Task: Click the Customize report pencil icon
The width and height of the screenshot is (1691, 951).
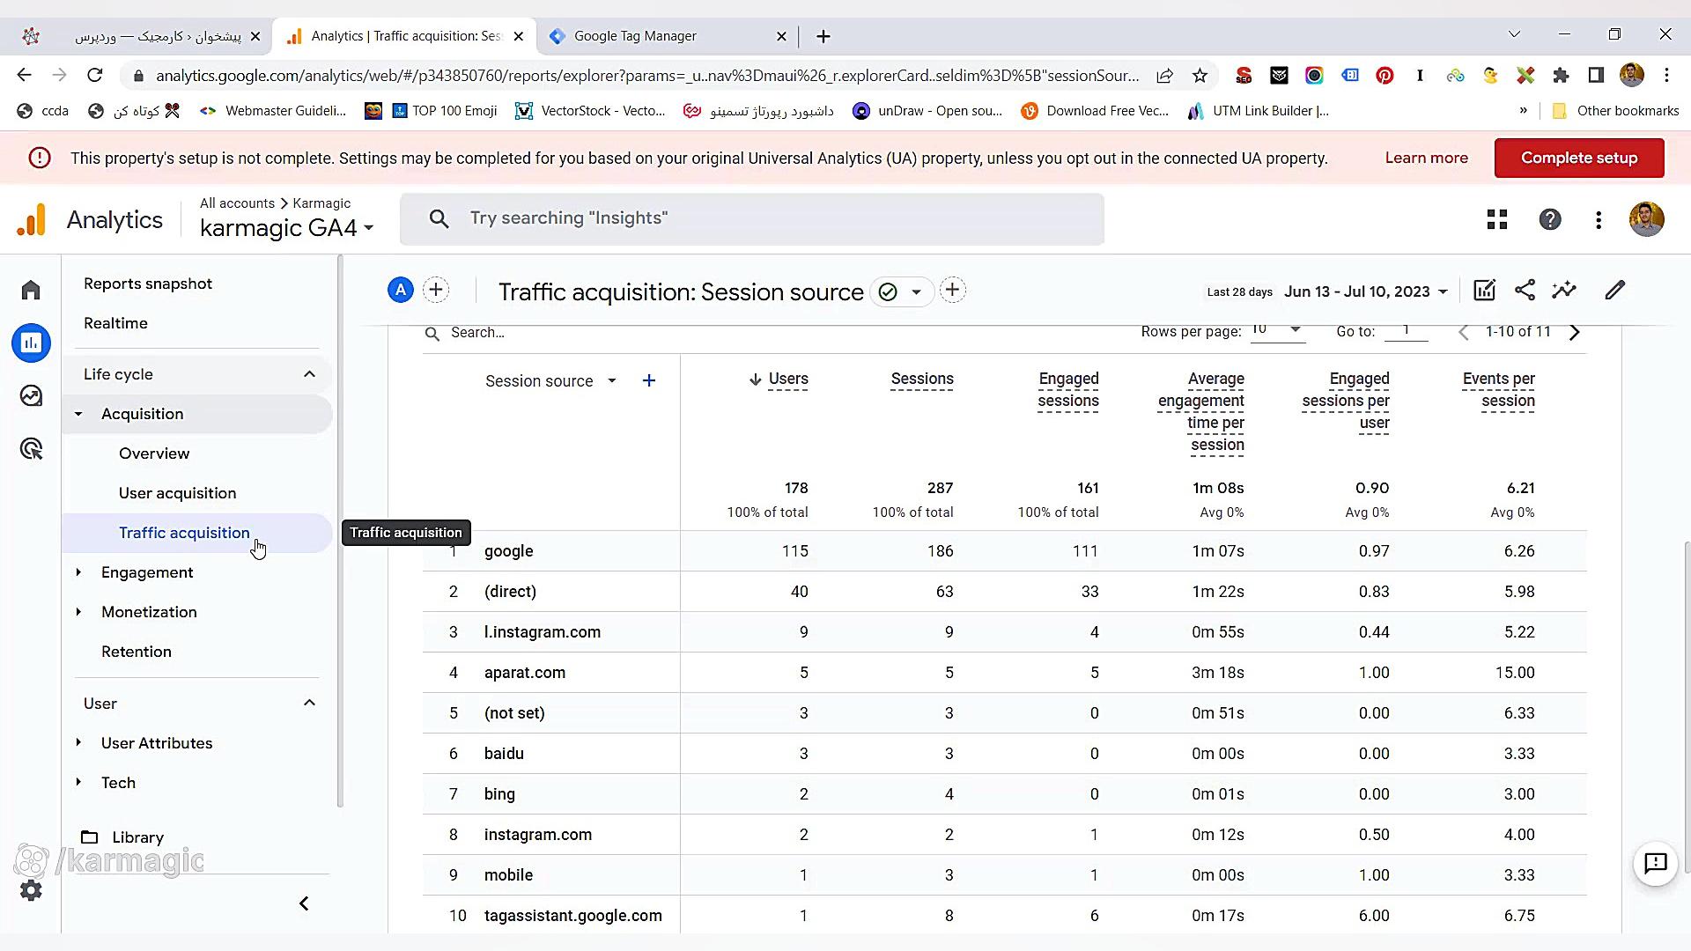Action: pos(1614,291)
